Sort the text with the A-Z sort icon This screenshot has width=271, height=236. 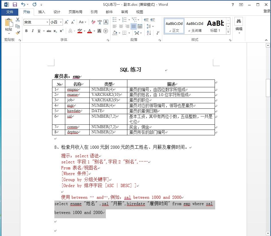(149, 33)
